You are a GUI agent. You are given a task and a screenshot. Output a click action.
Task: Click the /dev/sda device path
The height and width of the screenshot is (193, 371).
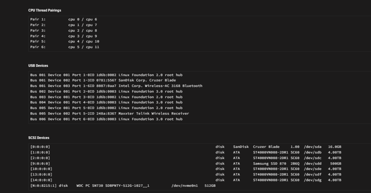(x=313, y=147)
